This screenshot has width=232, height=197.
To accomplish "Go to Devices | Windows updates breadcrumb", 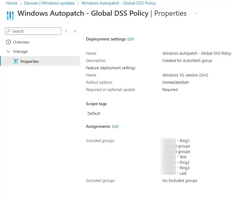I will [49, 3].
